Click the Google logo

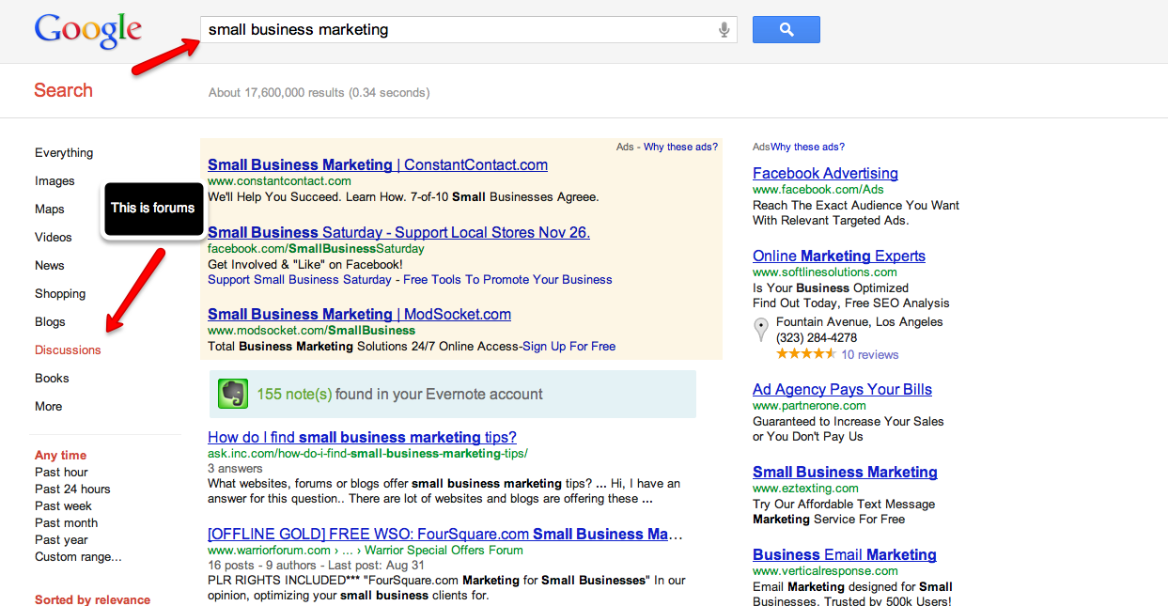(x=87, y=31)
